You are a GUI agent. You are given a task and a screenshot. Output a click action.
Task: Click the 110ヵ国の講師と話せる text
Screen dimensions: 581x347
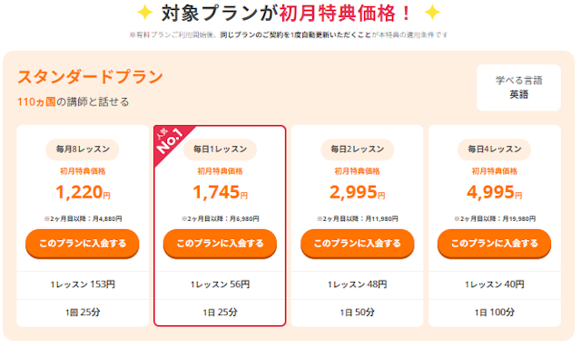coord(74,101)
